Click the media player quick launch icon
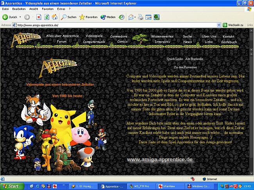This screenshot has height=190, width=254. 43,186
